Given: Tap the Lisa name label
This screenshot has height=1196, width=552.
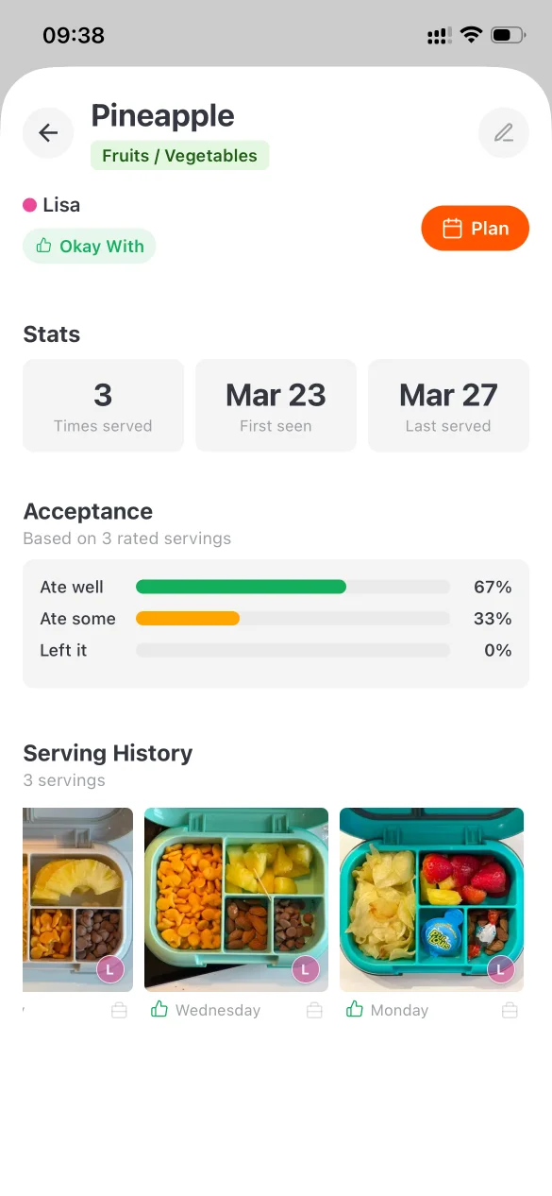Looking at the screenshot, I should tap(60, 204).
